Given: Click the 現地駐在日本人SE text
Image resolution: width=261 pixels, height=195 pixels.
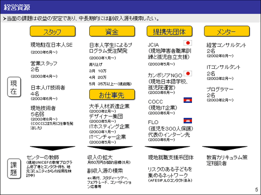Looking at the screenshot, I should click(x=52, y=45).
